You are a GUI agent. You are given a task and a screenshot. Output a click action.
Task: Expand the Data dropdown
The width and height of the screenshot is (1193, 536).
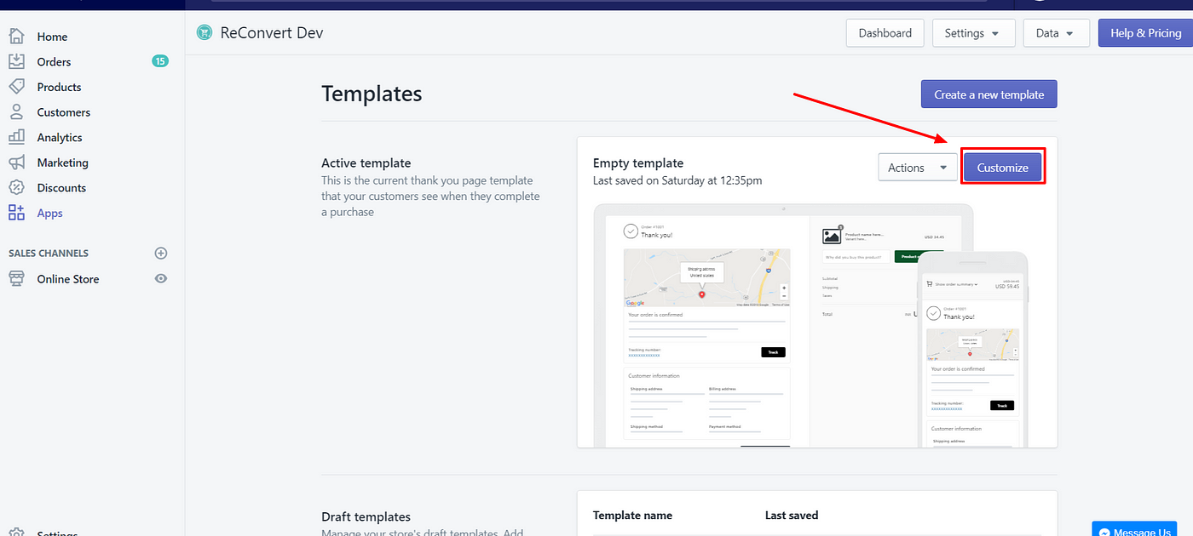[1057, 33]
